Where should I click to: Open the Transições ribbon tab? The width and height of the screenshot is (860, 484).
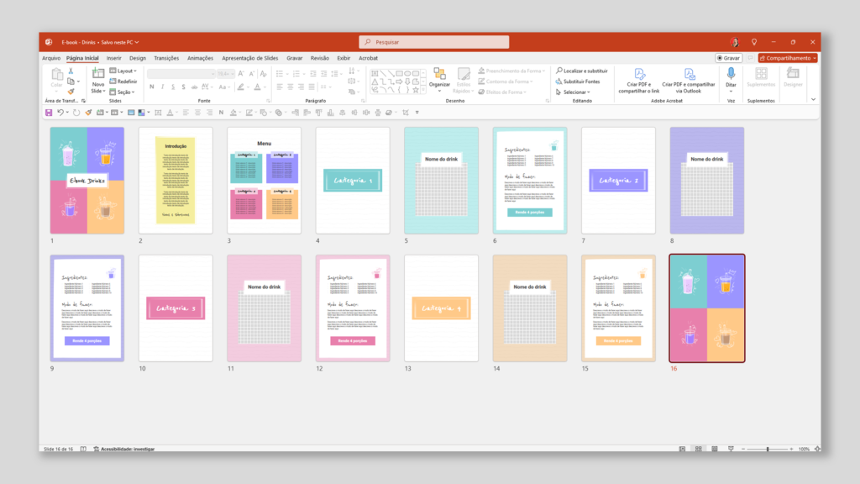click(167, 59)
